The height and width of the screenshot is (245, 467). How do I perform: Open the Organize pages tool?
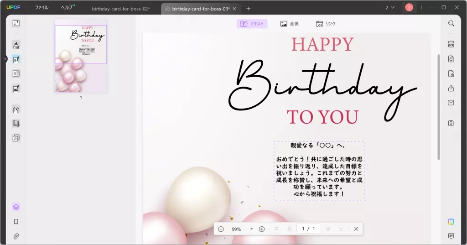point(16,109)
